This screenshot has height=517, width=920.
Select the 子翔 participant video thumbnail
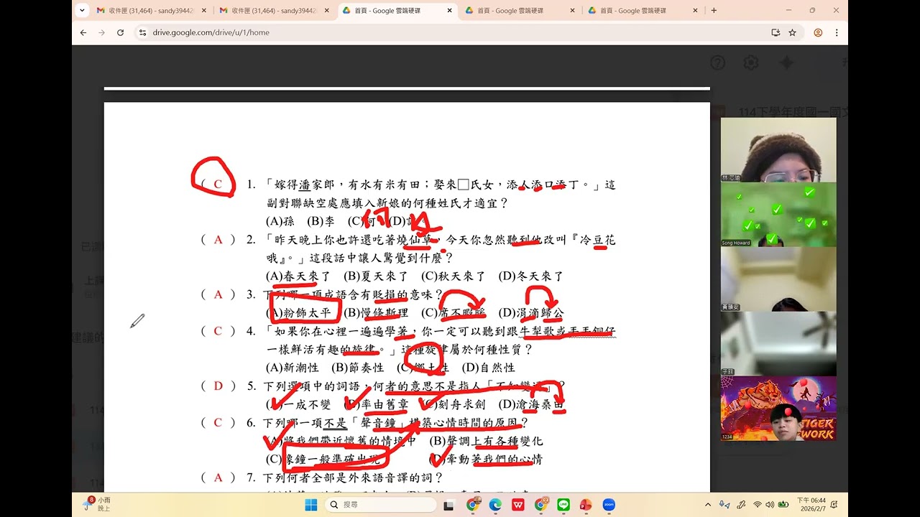778,344
